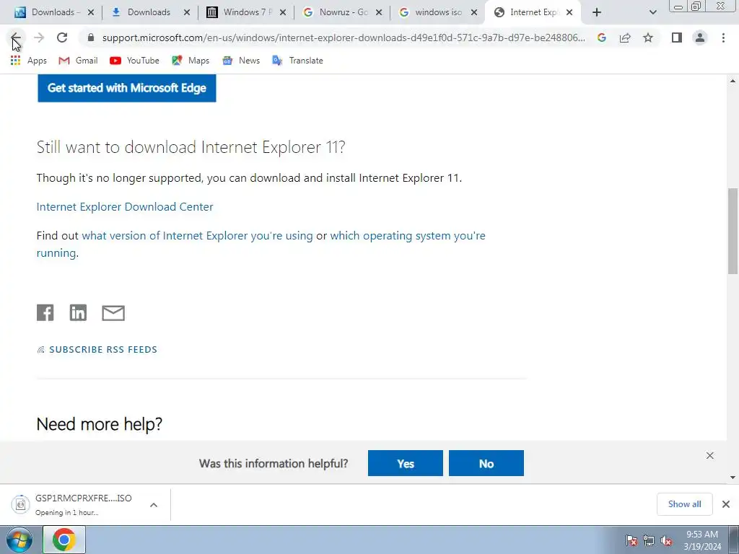Close the Windows 7 tab

(x=283, y=12)
